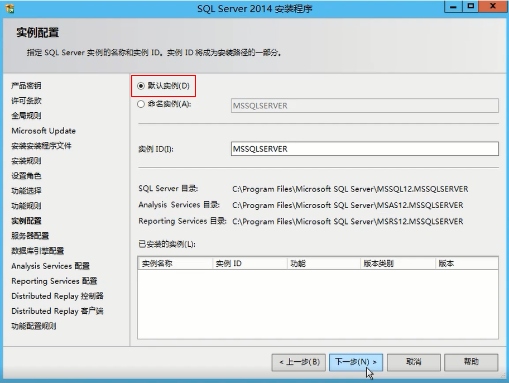Viewport: 509px width, 383px height.
Task: Click the 实例名称 column header
Action: 176,264
